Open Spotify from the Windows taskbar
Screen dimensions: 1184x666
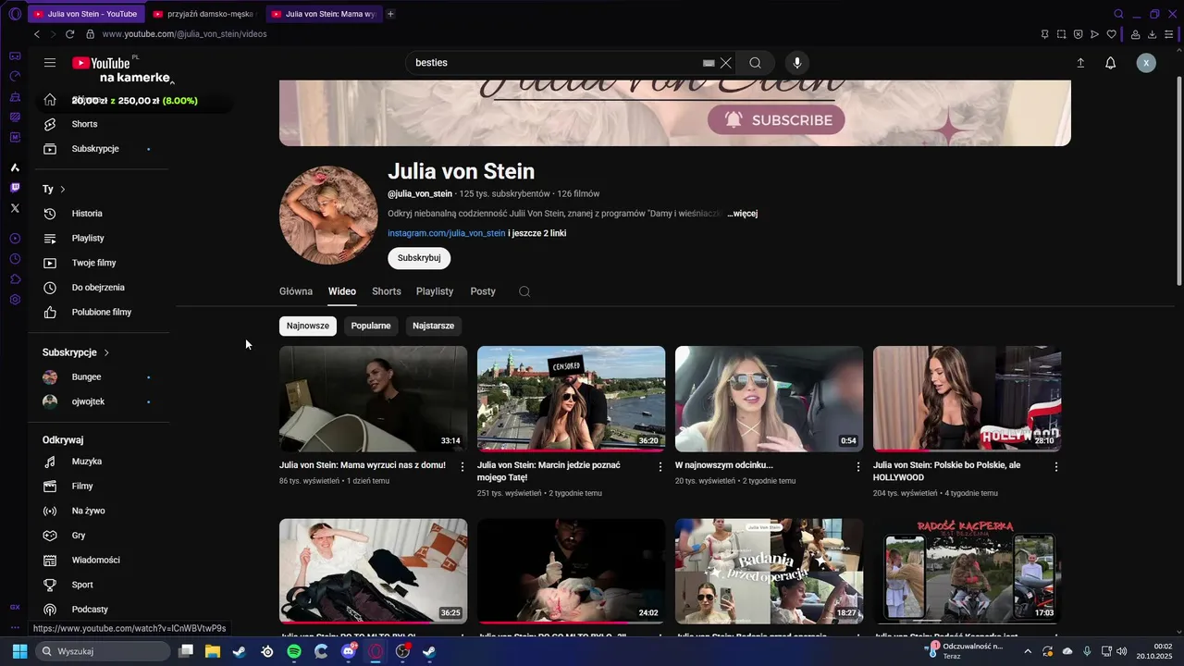pos(294,651)
